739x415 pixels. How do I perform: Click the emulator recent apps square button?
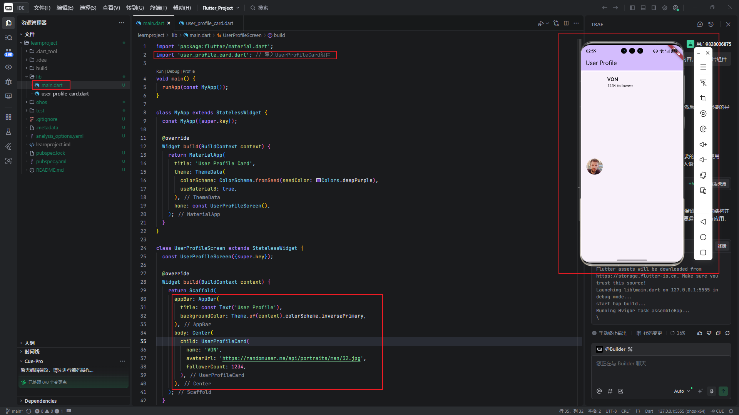[x=703, y=253]
